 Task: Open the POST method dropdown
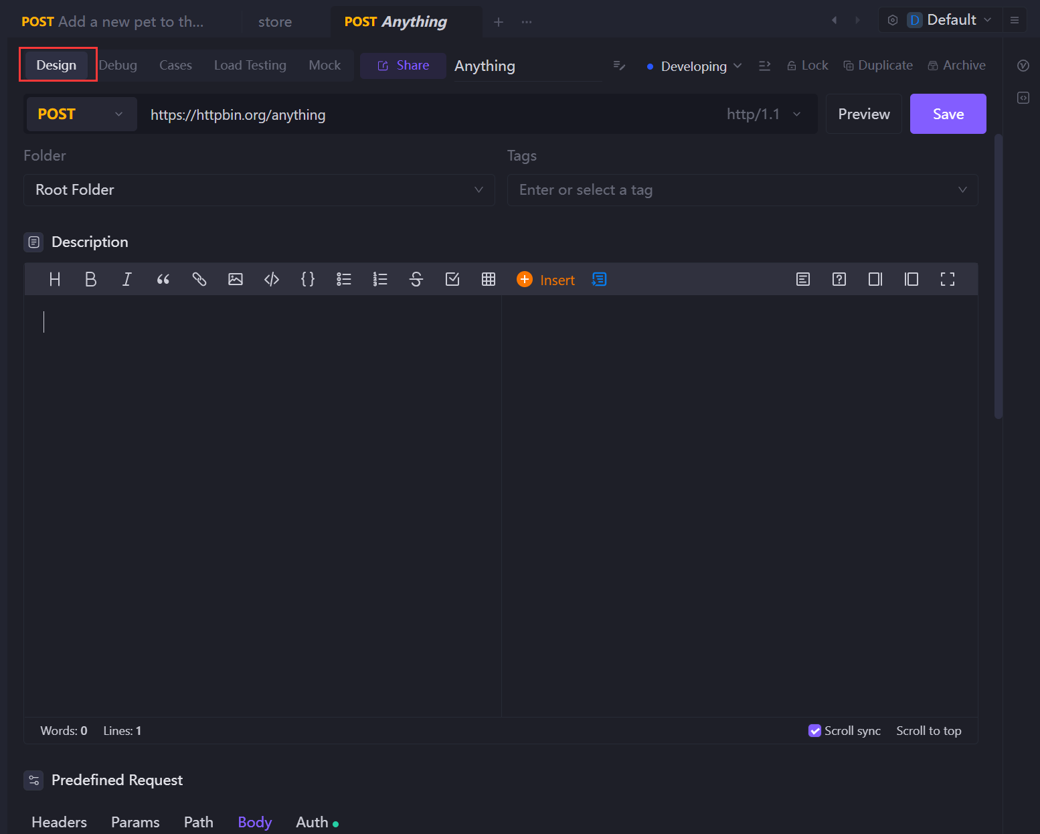[x=82, y=114]
